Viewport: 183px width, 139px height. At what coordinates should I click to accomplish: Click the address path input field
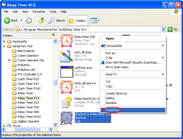90,29
